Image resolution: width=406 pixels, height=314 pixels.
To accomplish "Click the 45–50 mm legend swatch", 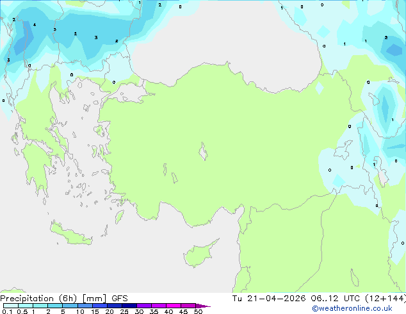I will tap(188, 306).
